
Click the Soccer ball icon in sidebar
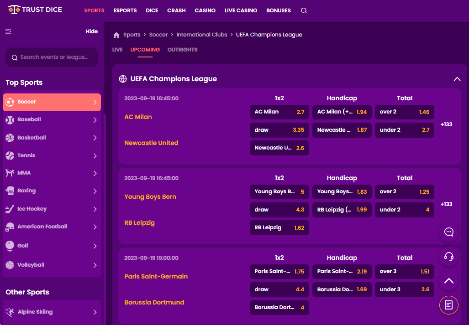click(10, 102)
